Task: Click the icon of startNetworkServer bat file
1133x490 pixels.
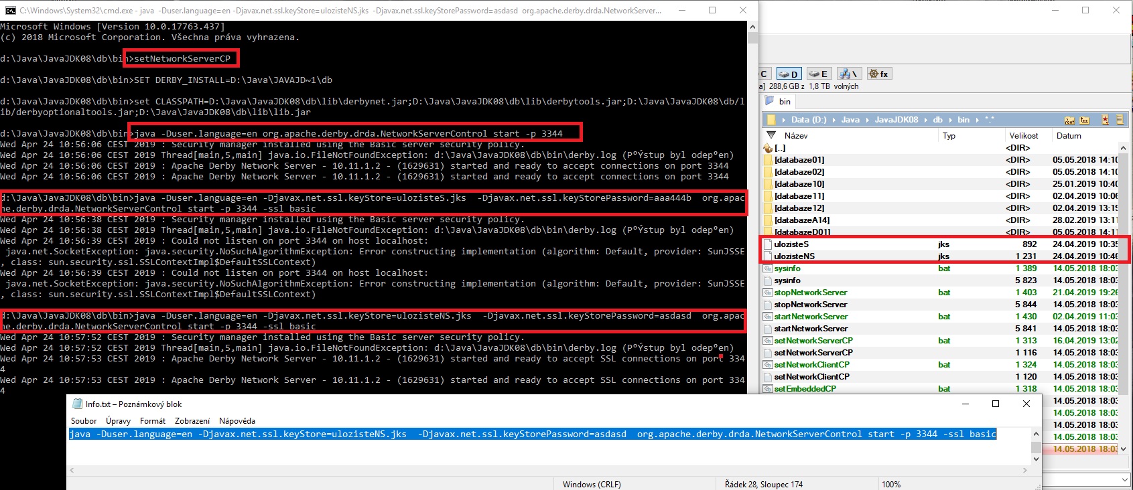Action: point(768,317)
